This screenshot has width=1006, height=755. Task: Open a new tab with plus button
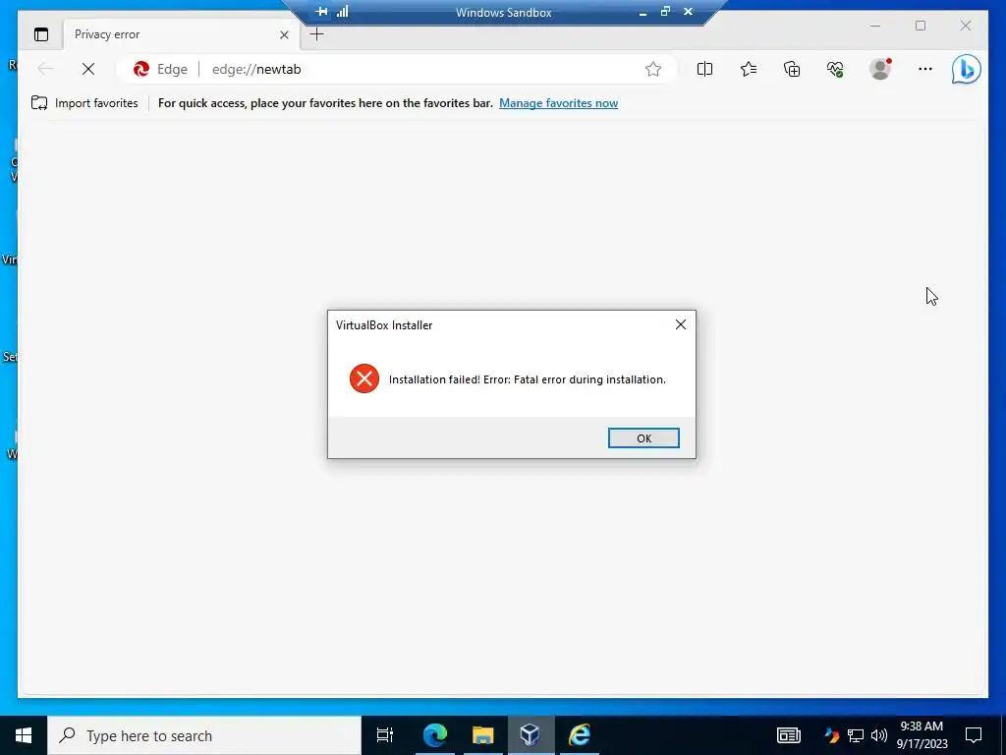317,34
